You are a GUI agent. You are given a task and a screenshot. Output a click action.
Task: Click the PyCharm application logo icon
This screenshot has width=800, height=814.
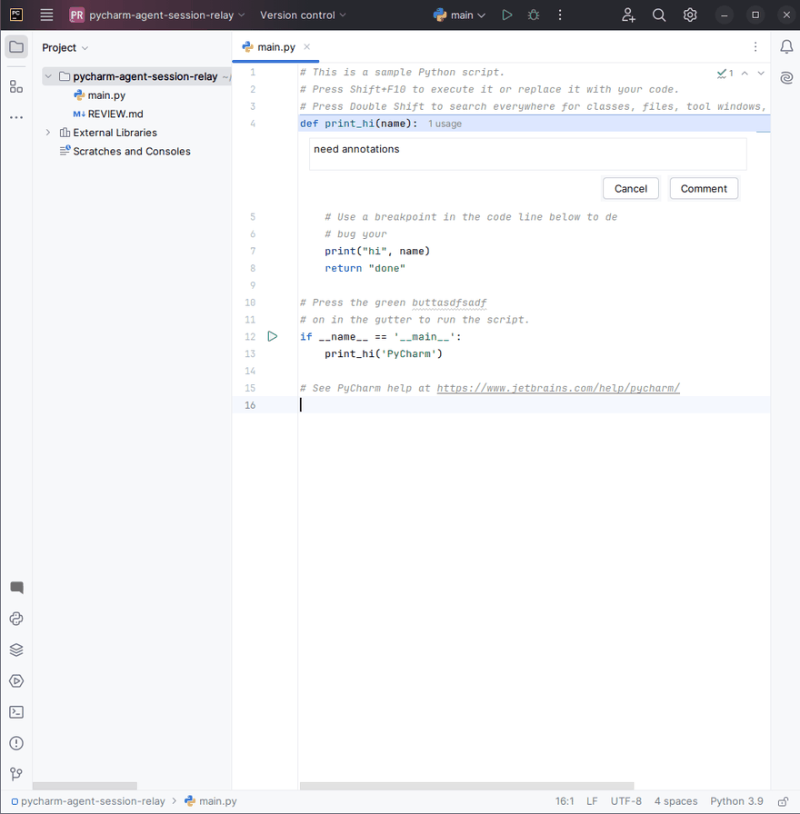[x=16, y=15]
